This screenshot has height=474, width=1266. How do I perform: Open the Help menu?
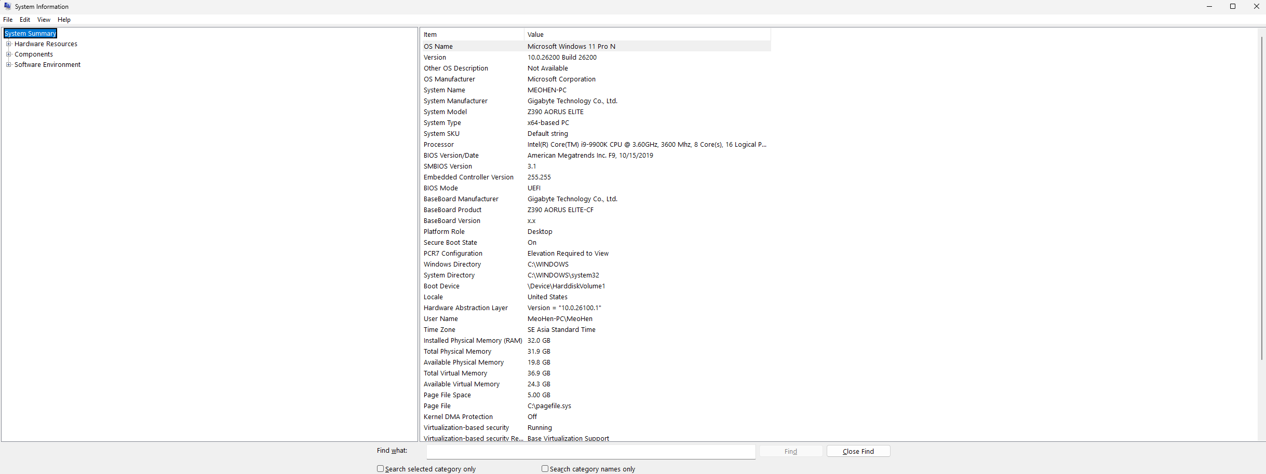[x=64, y=20]
